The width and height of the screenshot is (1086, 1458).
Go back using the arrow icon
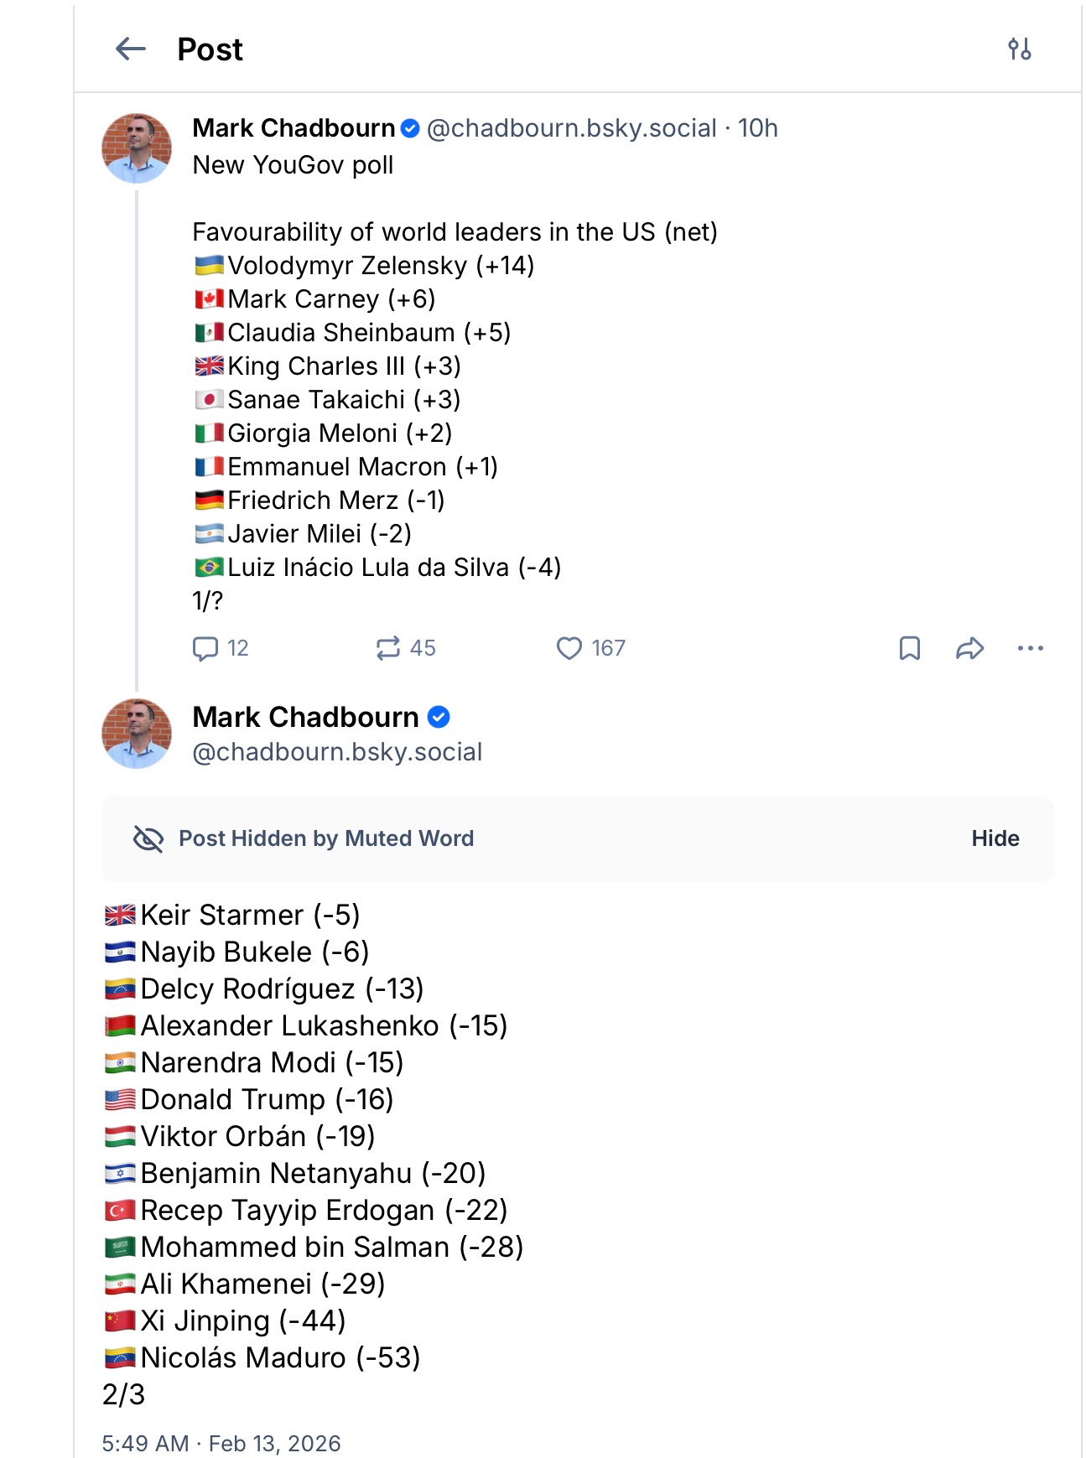coord(131,49)
